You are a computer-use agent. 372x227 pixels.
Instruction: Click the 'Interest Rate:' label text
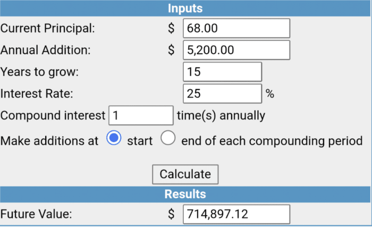(x=36, y=94)
